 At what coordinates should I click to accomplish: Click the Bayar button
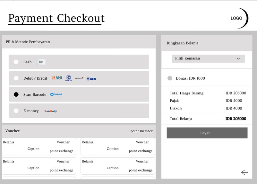click(207, 133)
